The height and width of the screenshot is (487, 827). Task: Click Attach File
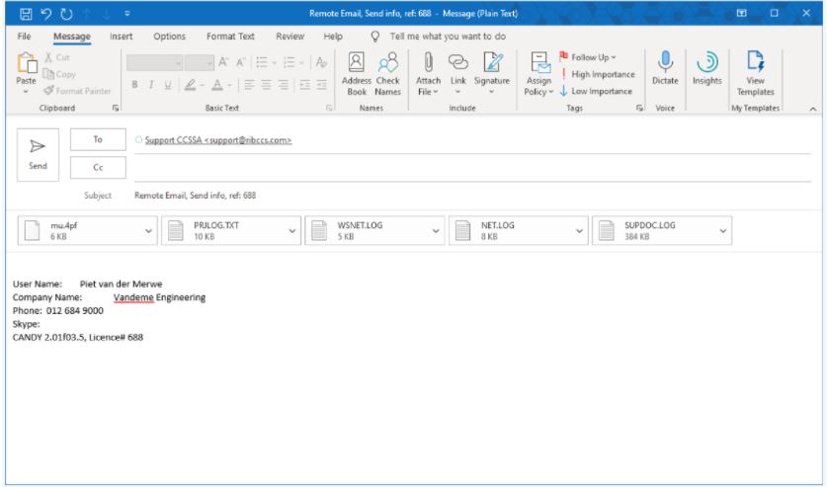428,74
